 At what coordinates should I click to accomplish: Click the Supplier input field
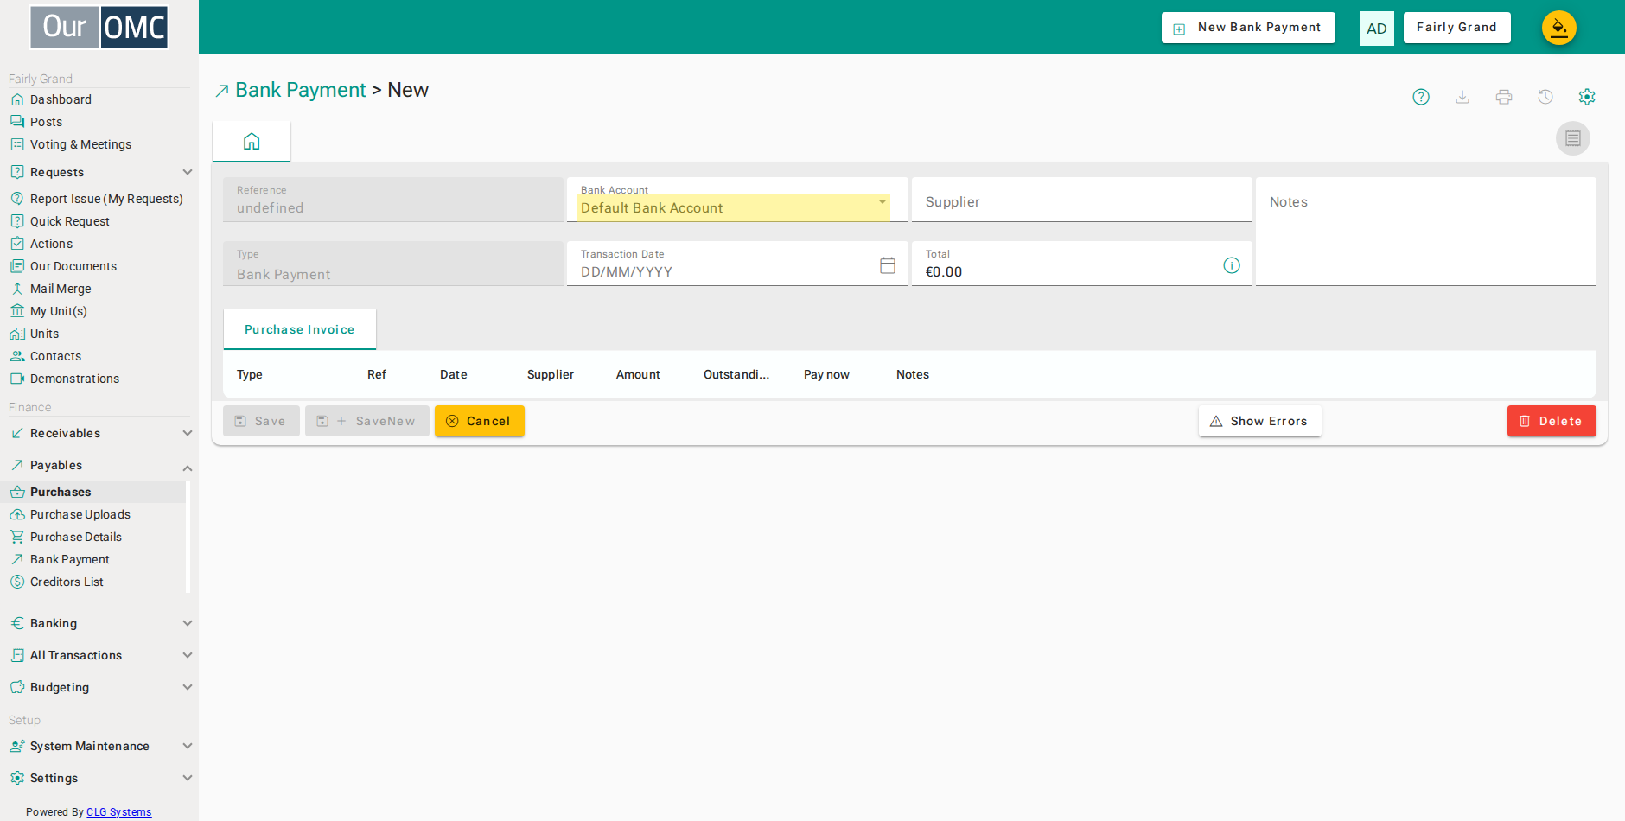tap(1081, 200)
